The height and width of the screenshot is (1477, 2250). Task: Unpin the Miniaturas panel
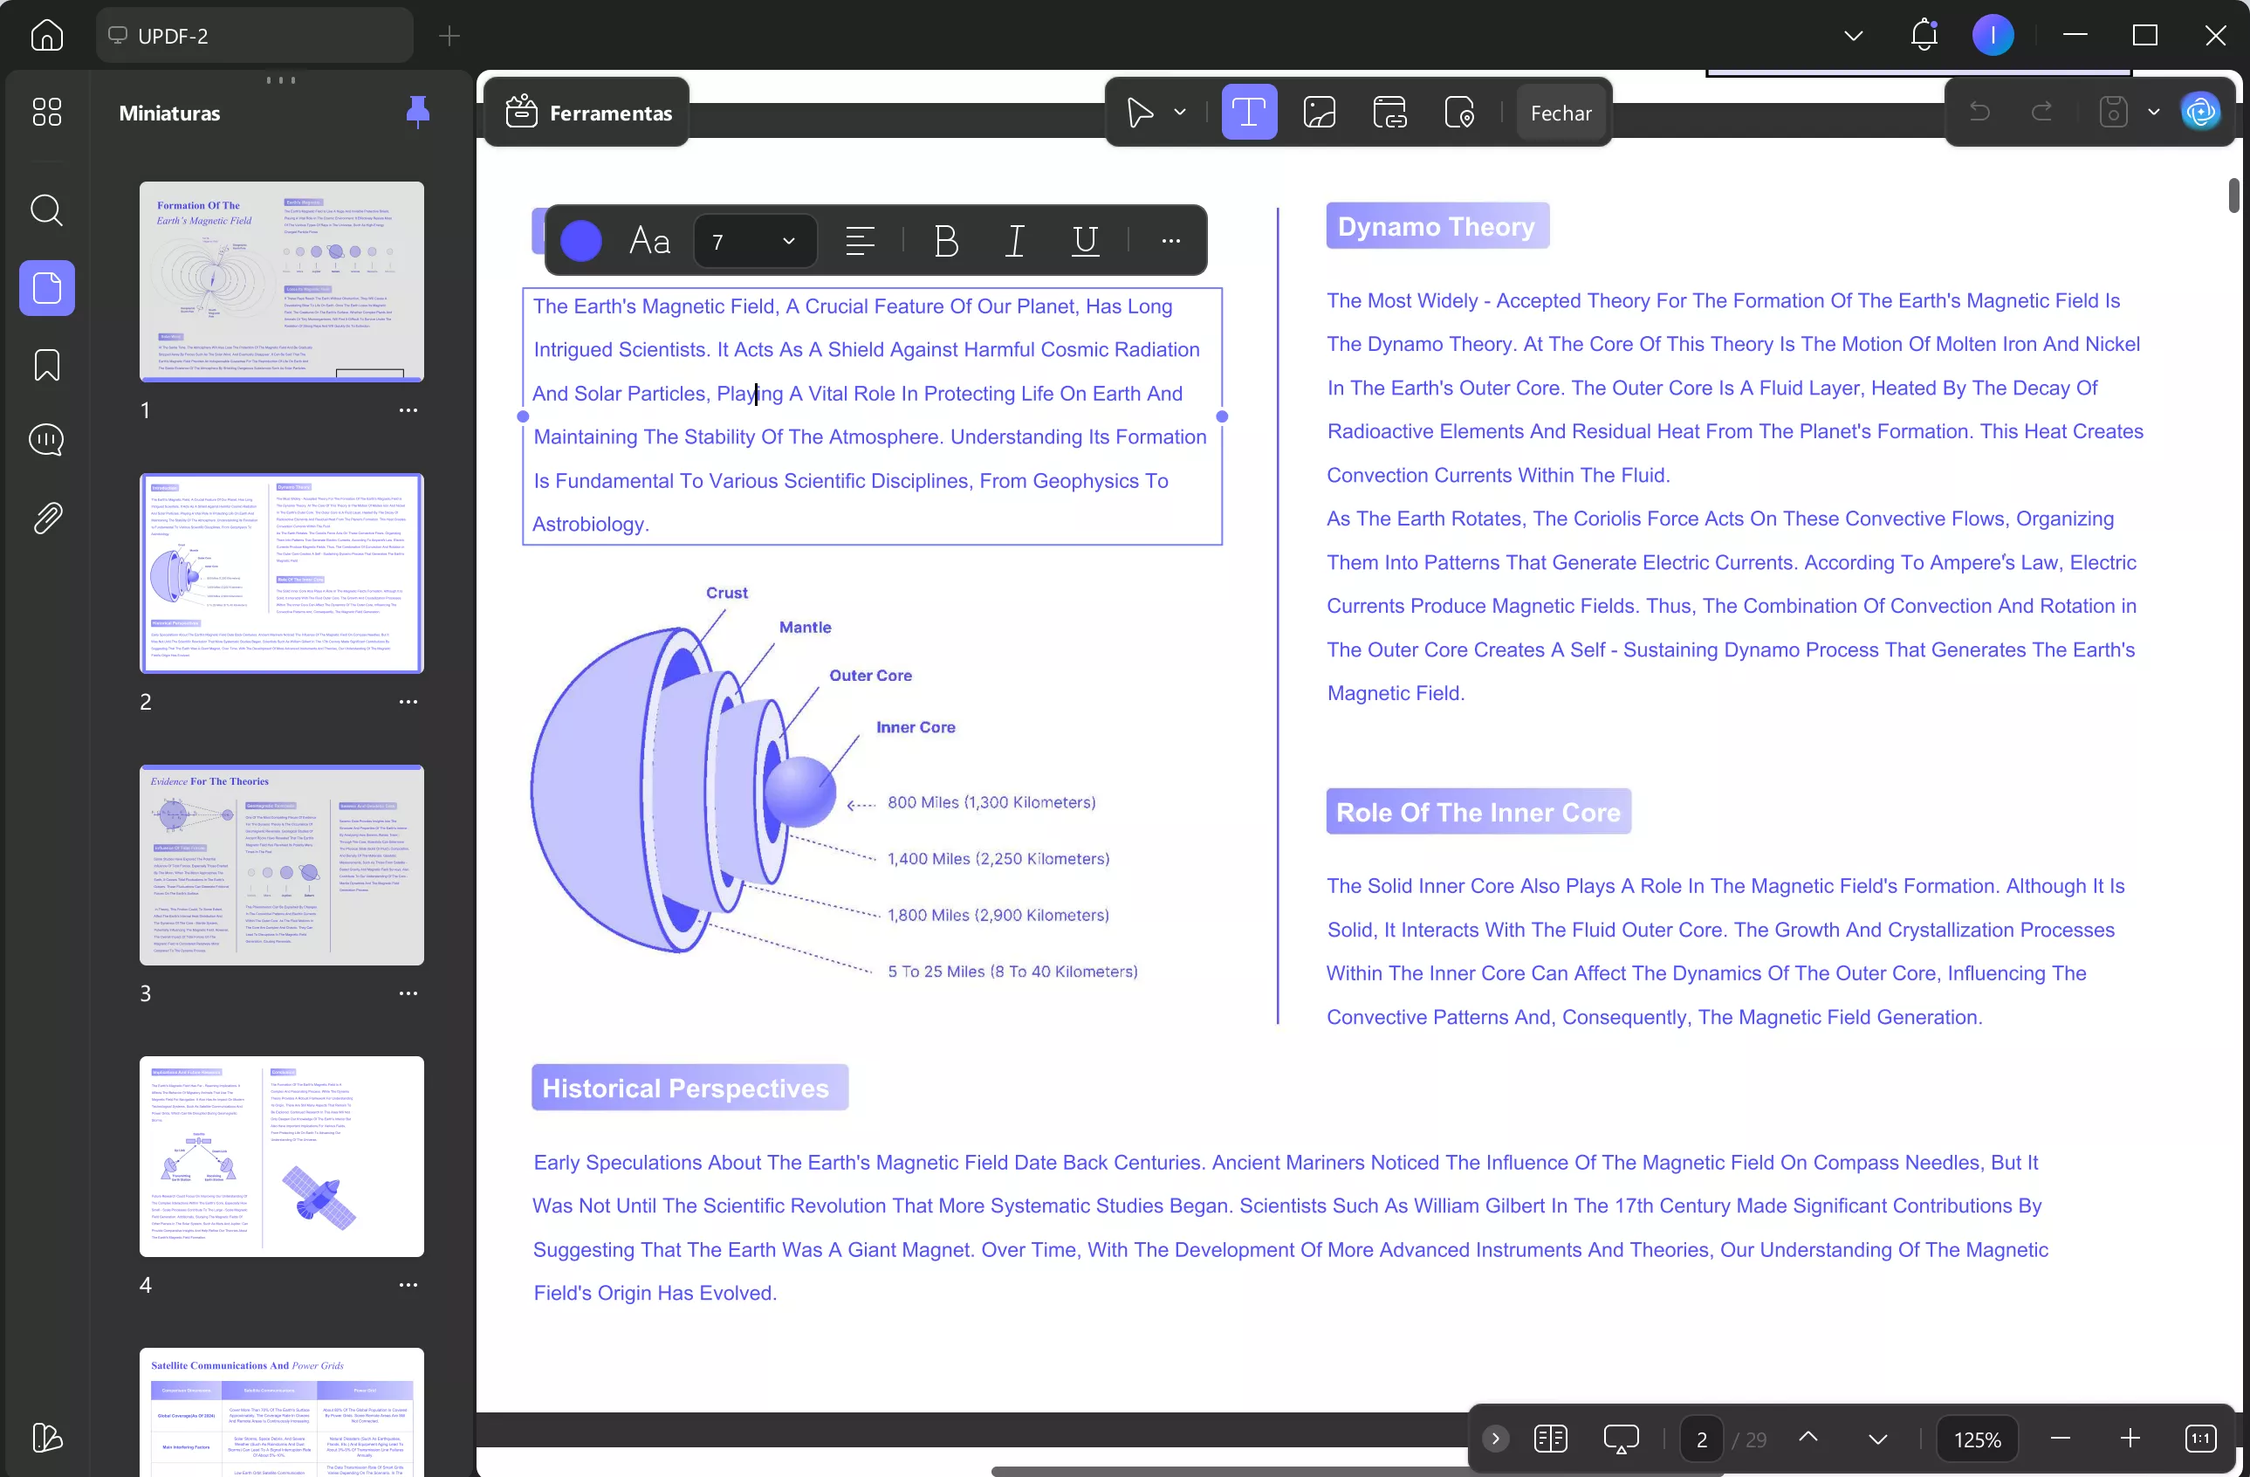(417, 113)
